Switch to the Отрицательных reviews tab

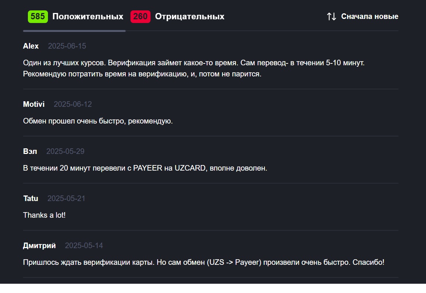(177, 17)
